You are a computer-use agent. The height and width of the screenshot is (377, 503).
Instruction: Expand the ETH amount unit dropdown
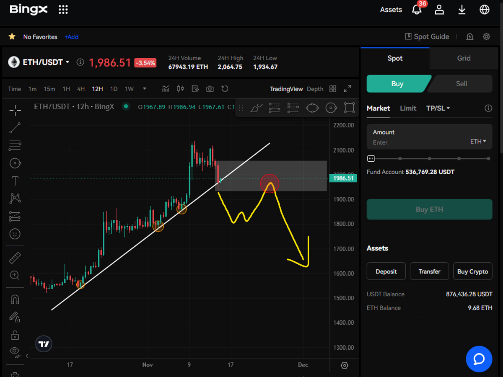tap(478, 142)
